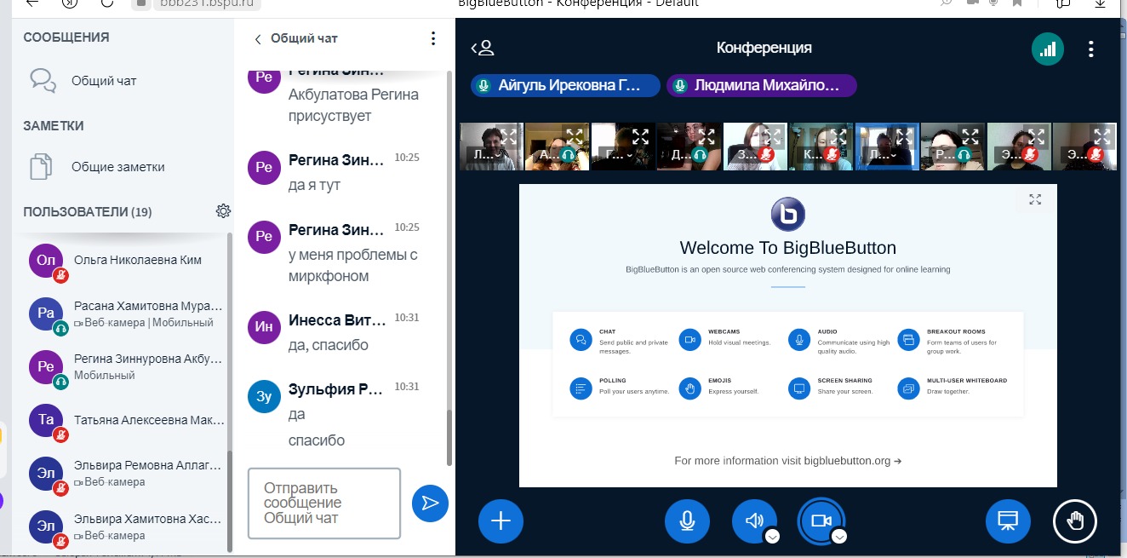
Task: Open the users settings gear icon
Action: pos(223,211)
